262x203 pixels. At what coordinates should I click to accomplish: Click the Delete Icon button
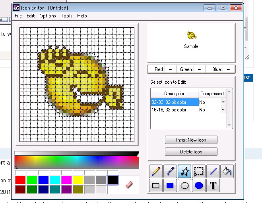click(x=191, y=152)
